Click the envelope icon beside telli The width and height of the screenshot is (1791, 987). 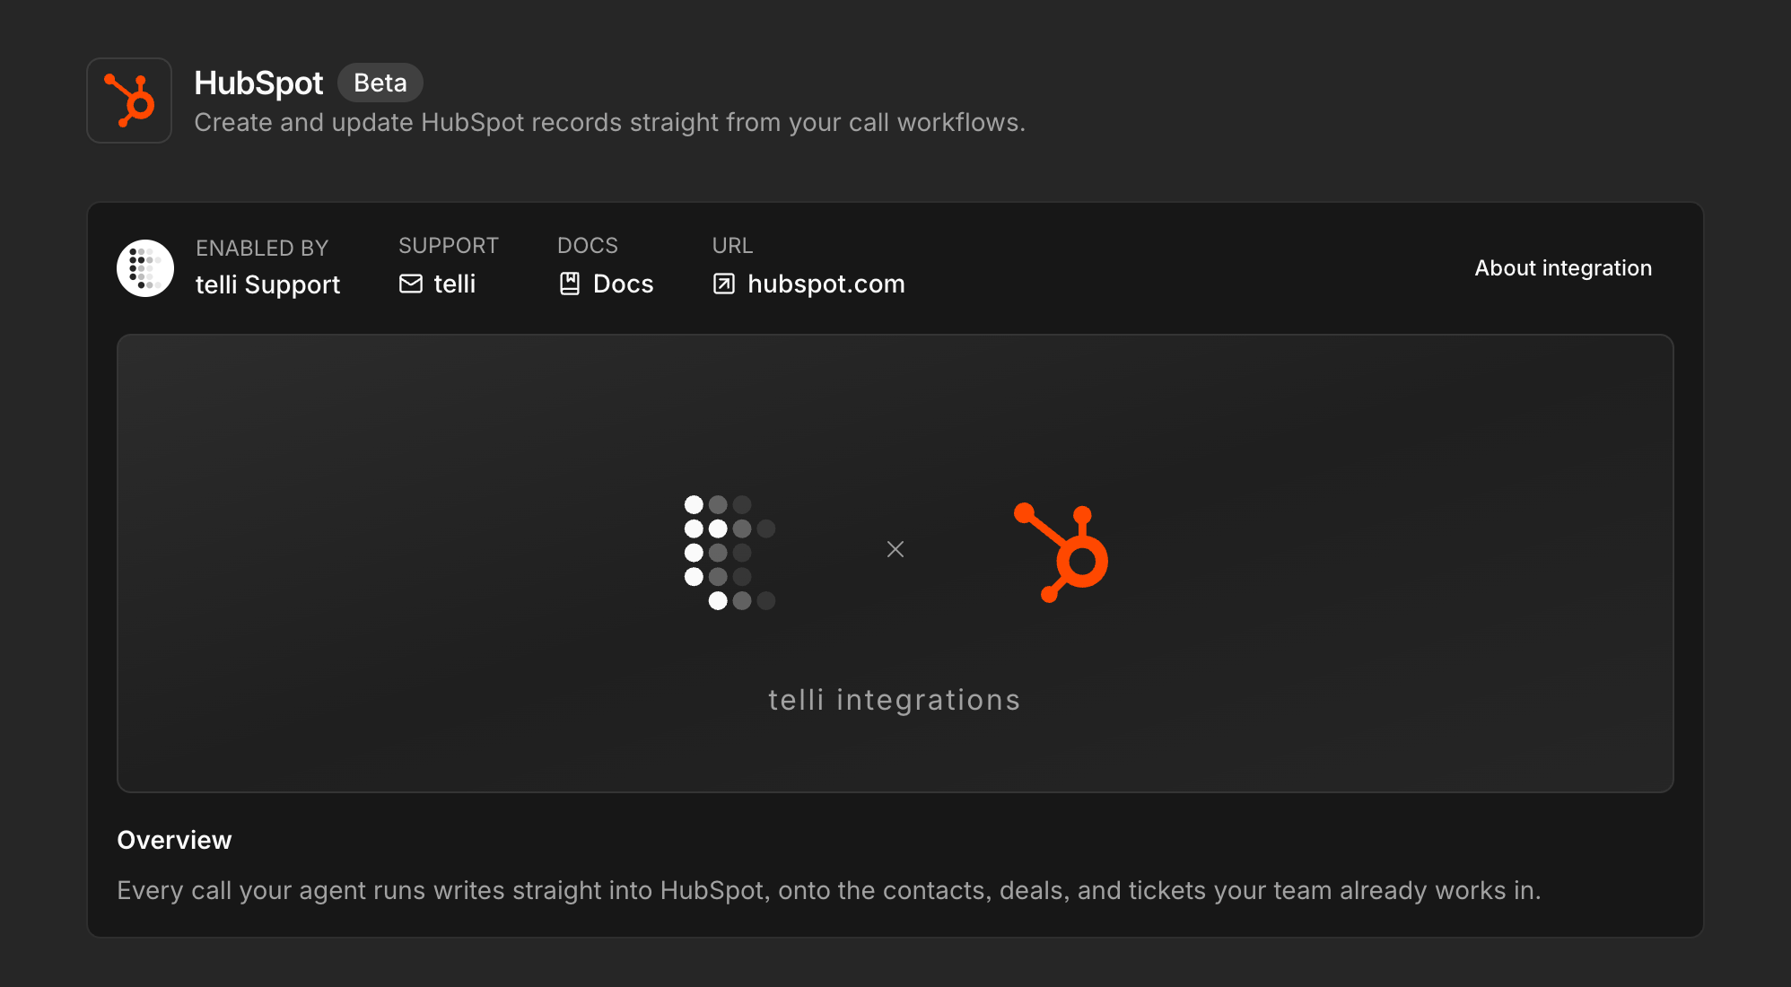(411, 284)
